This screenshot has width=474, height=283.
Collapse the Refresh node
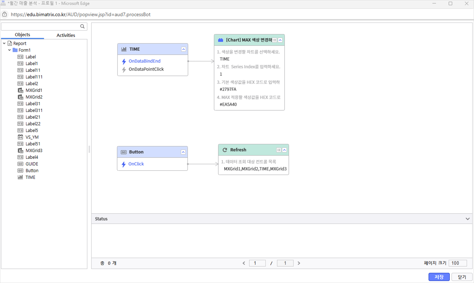click(284, 150)
